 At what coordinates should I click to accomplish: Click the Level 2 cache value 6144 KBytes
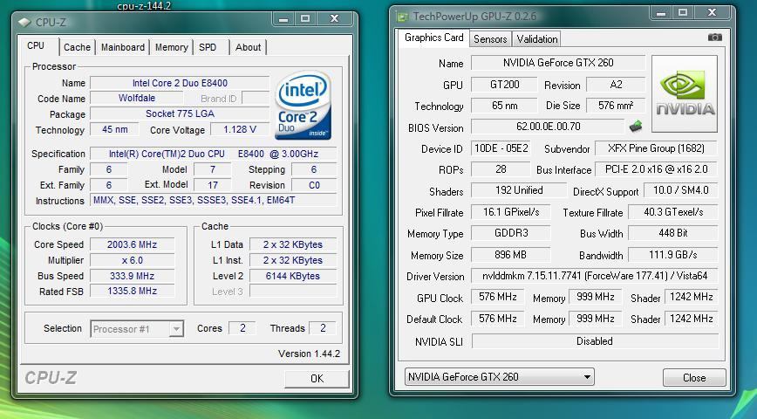pos(292,276)
